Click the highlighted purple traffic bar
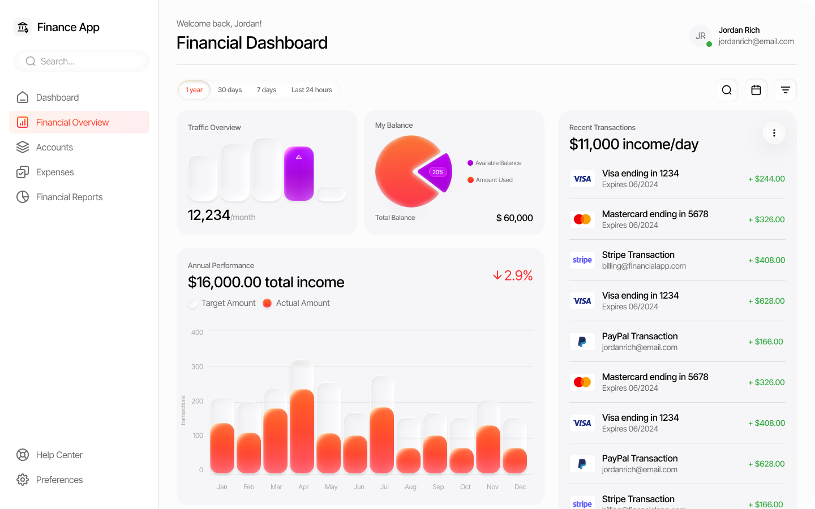815x509 pixels. tap(299, 174)
